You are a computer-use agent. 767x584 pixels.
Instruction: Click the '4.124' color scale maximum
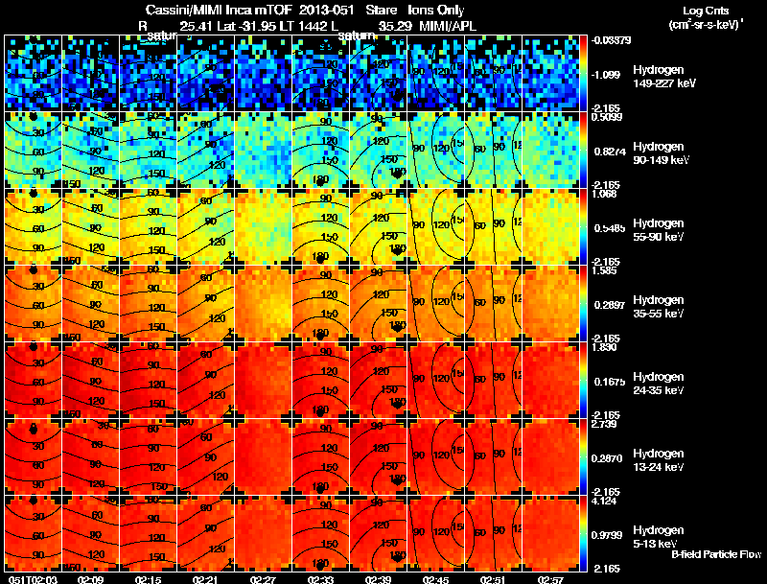tap(604, 502)
